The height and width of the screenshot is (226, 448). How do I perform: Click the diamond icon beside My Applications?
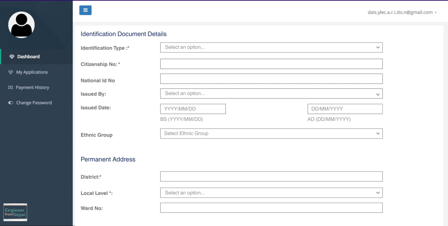click(x=11, y=72)
